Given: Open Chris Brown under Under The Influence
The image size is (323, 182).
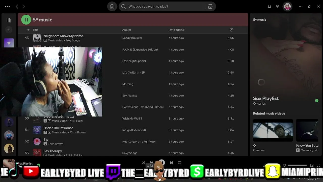Looking at the screenshot, I should click(78, 132).
